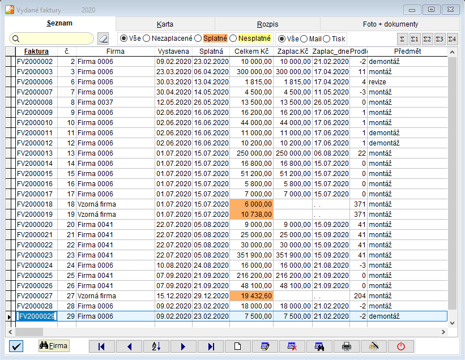Click the Σ1 sum button
Screen dimensions: 465x360
tap(415, 39)
